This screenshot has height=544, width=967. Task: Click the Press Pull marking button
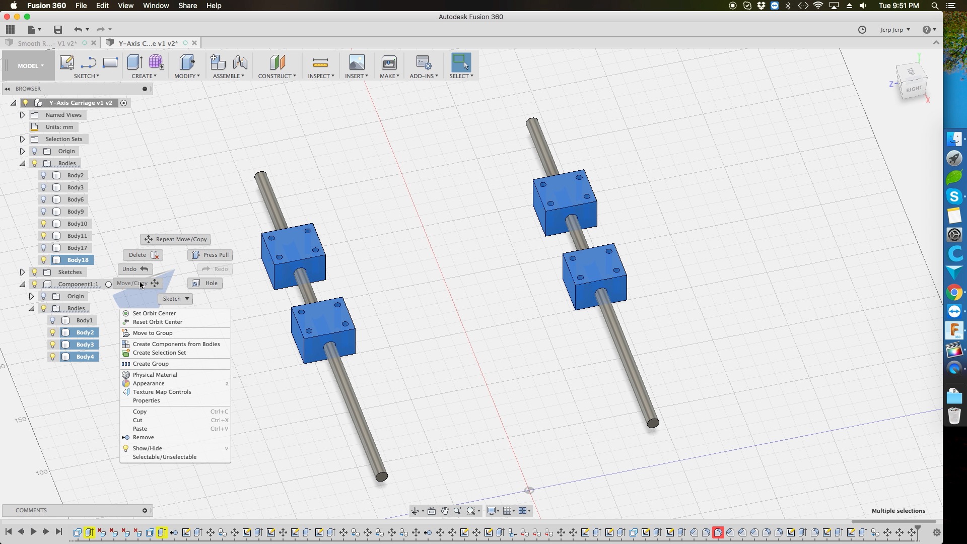(211, 255)
